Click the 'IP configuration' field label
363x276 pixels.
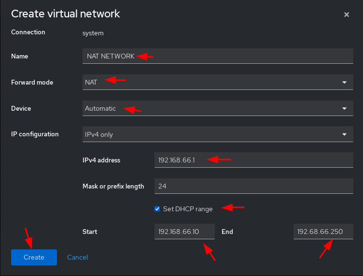[x=35, y=134]
